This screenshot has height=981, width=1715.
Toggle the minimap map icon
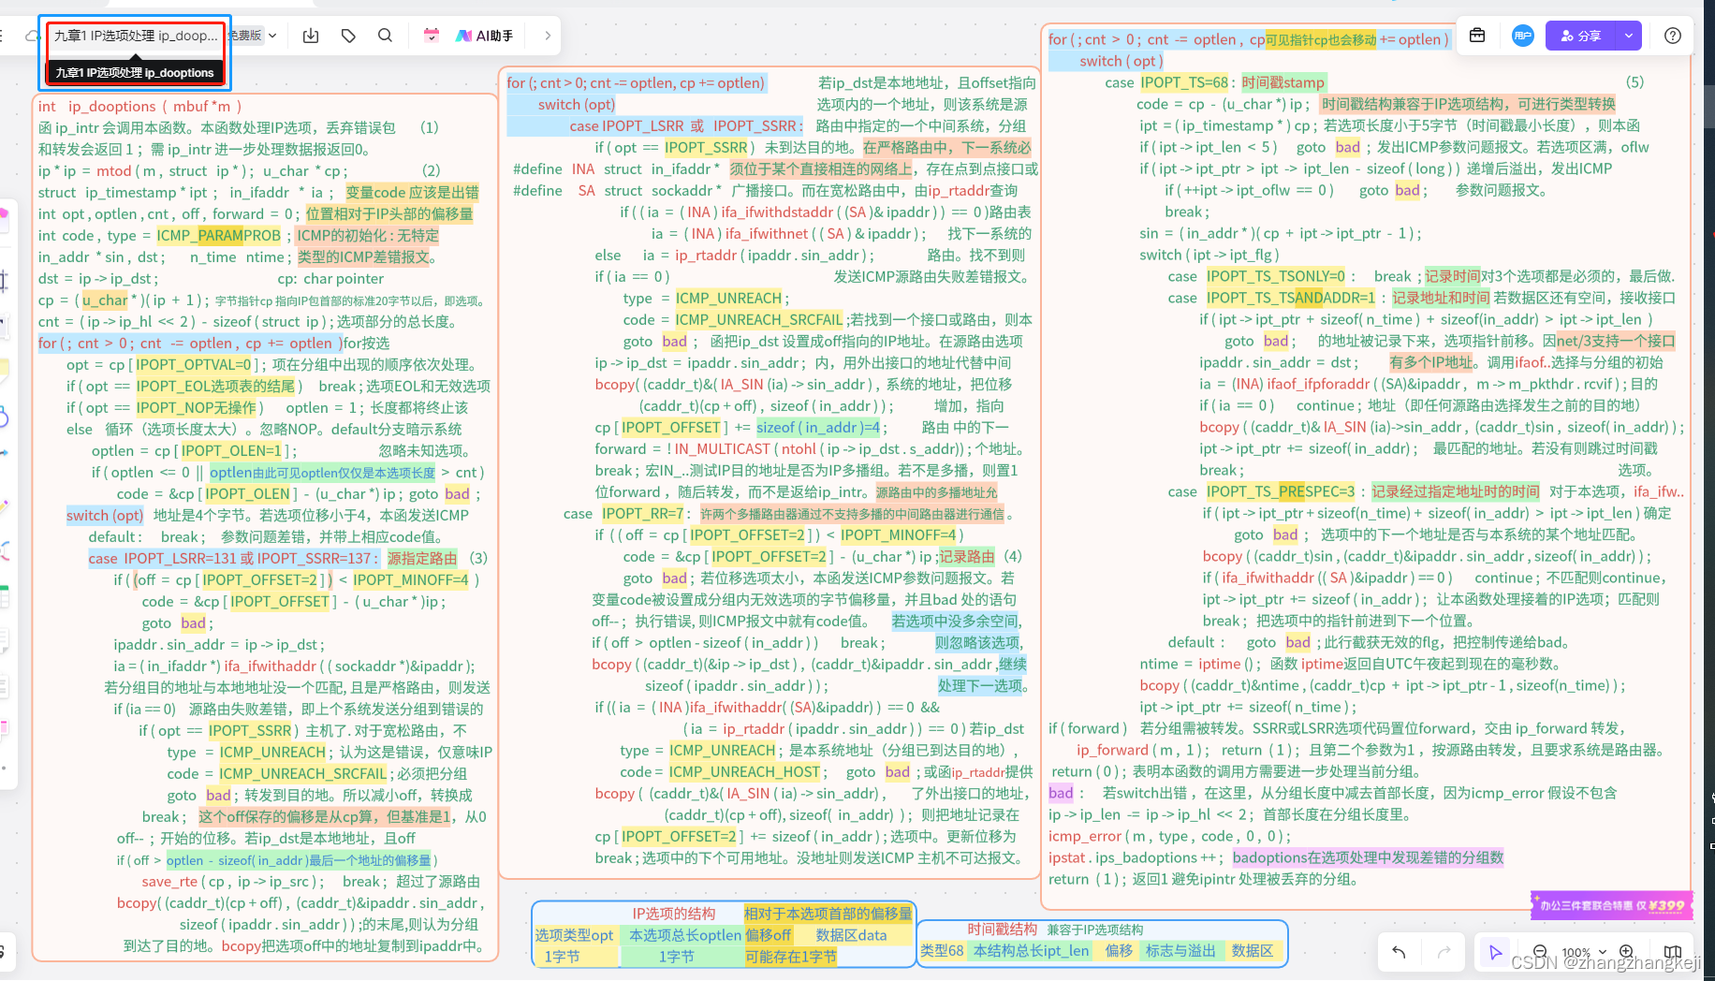click(x=1673, y=952)
